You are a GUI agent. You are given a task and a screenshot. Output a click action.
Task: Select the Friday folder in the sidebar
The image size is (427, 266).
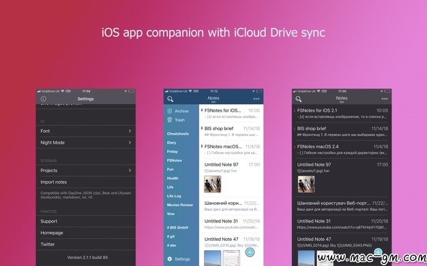coord(173,152)
